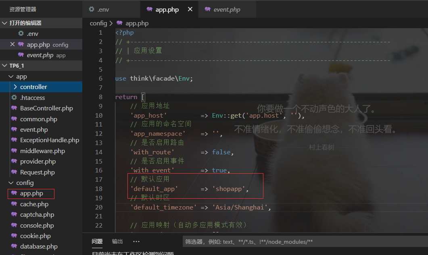428x255 pixels.
Task: Click the PHP icon in the breadcrumb
Action: 119,23
